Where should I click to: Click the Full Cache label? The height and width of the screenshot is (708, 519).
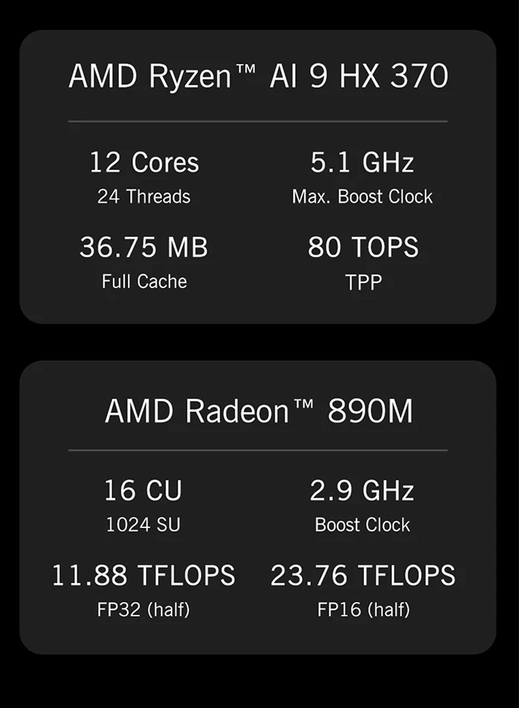pos(144,282)
